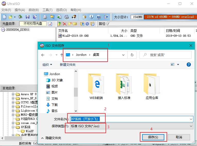Open the 接入标准 folder
This screenshot has width=197, height=146.
[124, 87]
